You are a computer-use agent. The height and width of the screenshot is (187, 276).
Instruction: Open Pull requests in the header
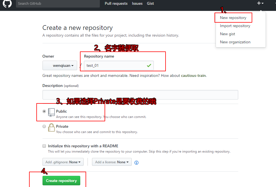(116, 4)
